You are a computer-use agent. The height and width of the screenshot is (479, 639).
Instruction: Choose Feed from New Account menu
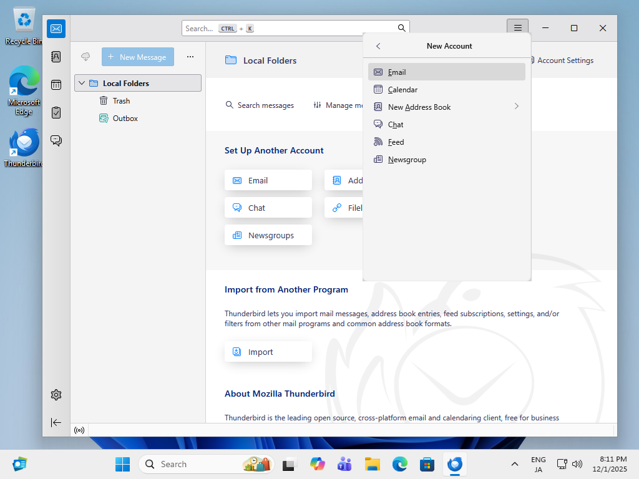click(396, 142)
